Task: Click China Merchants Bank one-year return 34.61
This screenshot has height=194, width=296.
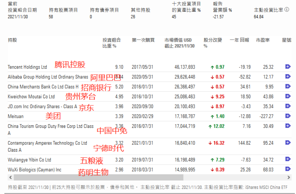Action: pos(245,87)
